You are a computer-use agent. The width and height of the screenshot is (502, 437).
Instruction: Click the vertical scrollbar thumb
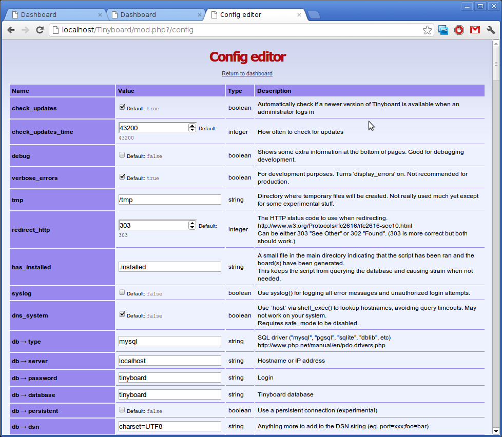coord(496,64)
